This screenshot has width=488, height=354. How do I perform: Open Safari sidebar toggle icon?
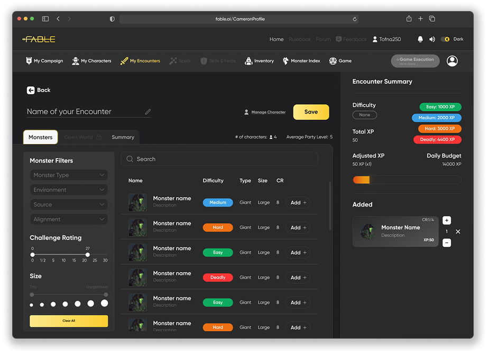[45, 19]
